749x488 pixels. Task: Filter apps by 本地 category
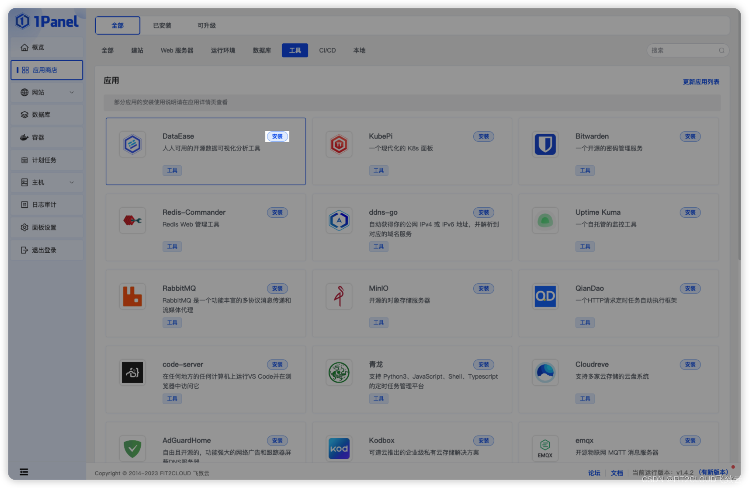coord(359,50)
